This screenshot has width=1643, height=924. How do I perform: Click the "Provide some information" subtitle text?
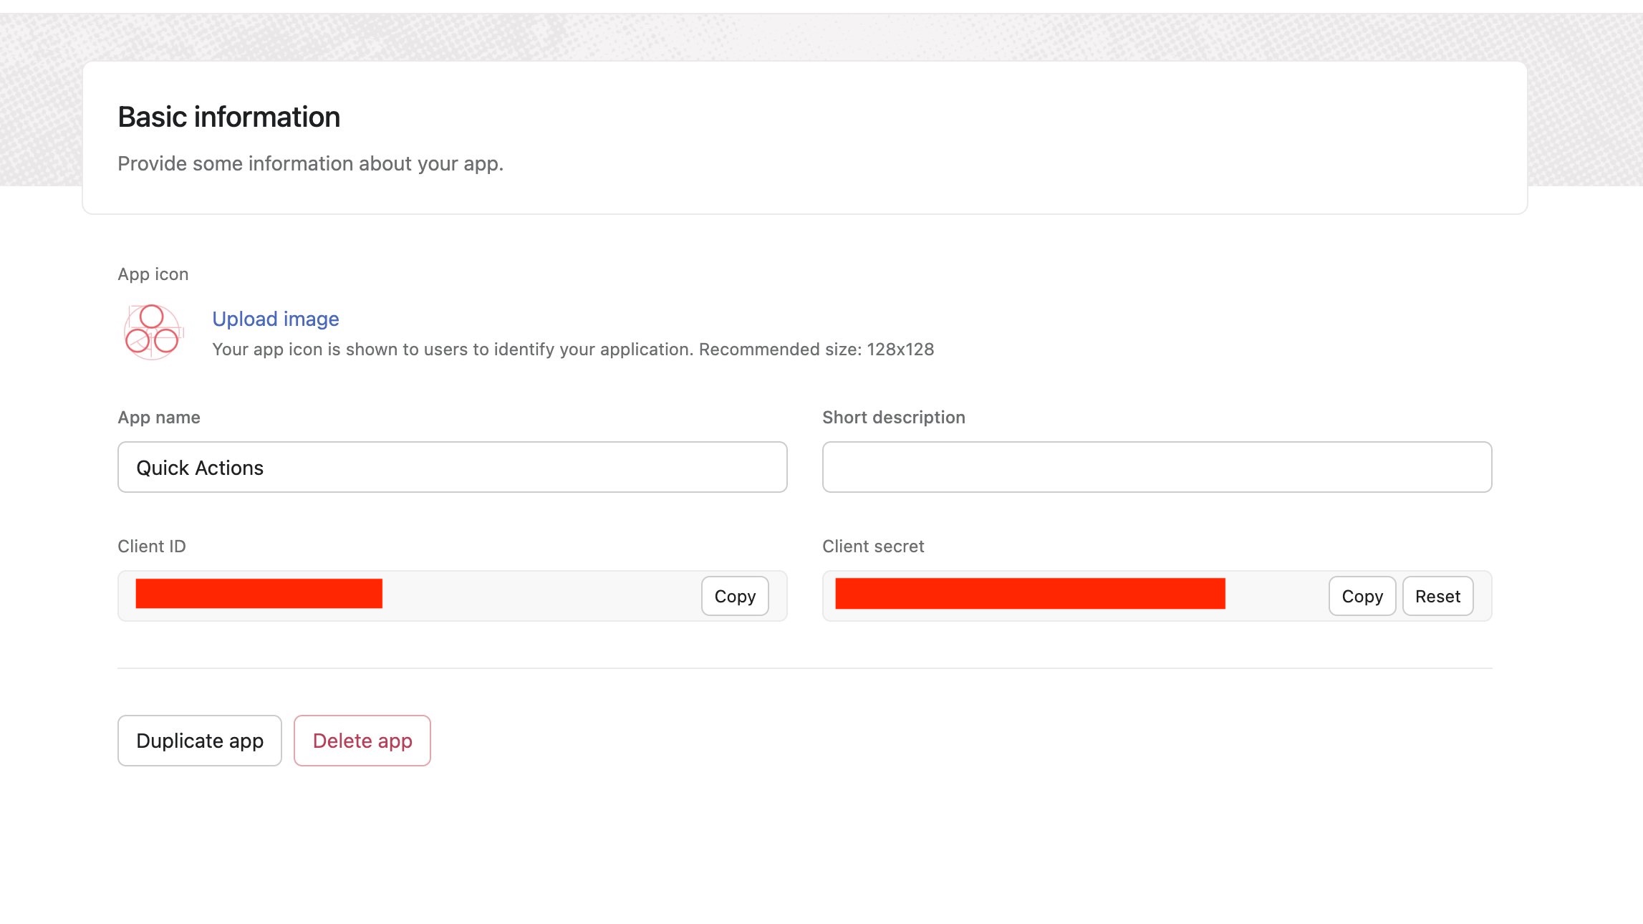(x=310, y=163)
